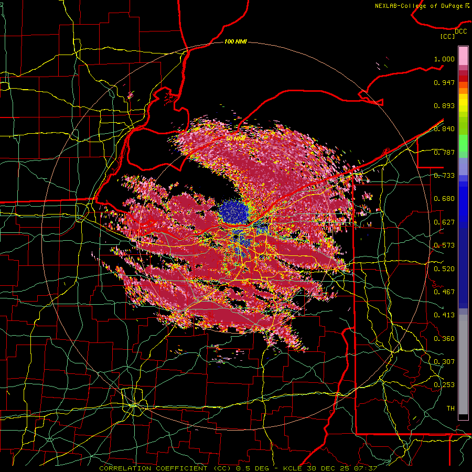
Task: Click the 1.000 color scale value
Action: pos(444,59)
